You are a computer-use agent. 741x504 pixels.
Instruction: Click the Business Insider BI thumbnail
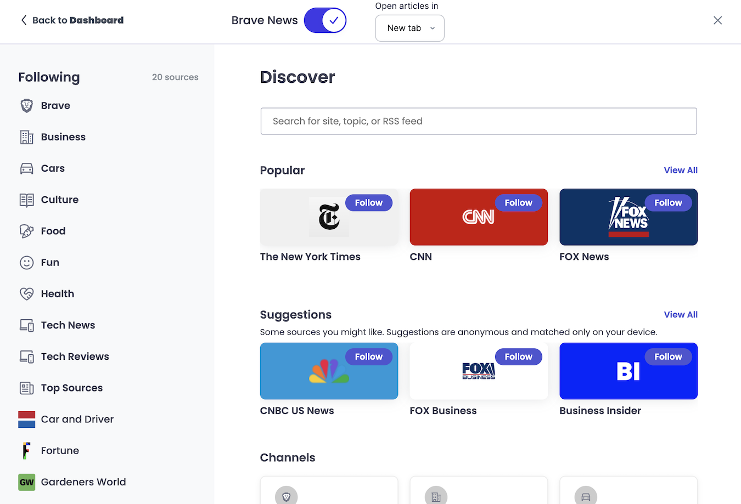[x=628, y=371]
